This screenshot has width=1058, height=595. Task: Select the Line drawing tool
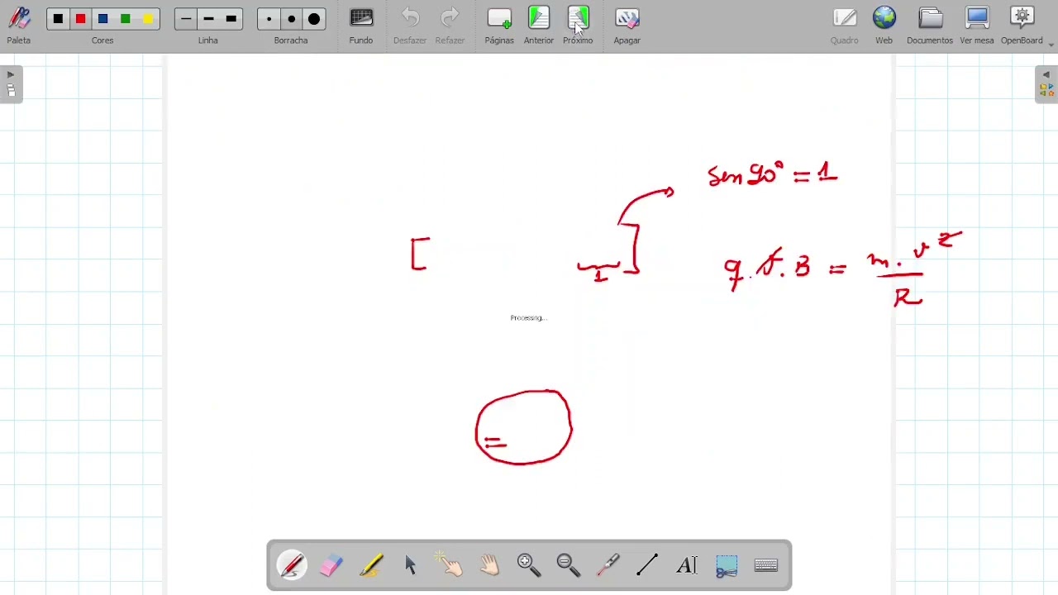(x=647, y=565)
